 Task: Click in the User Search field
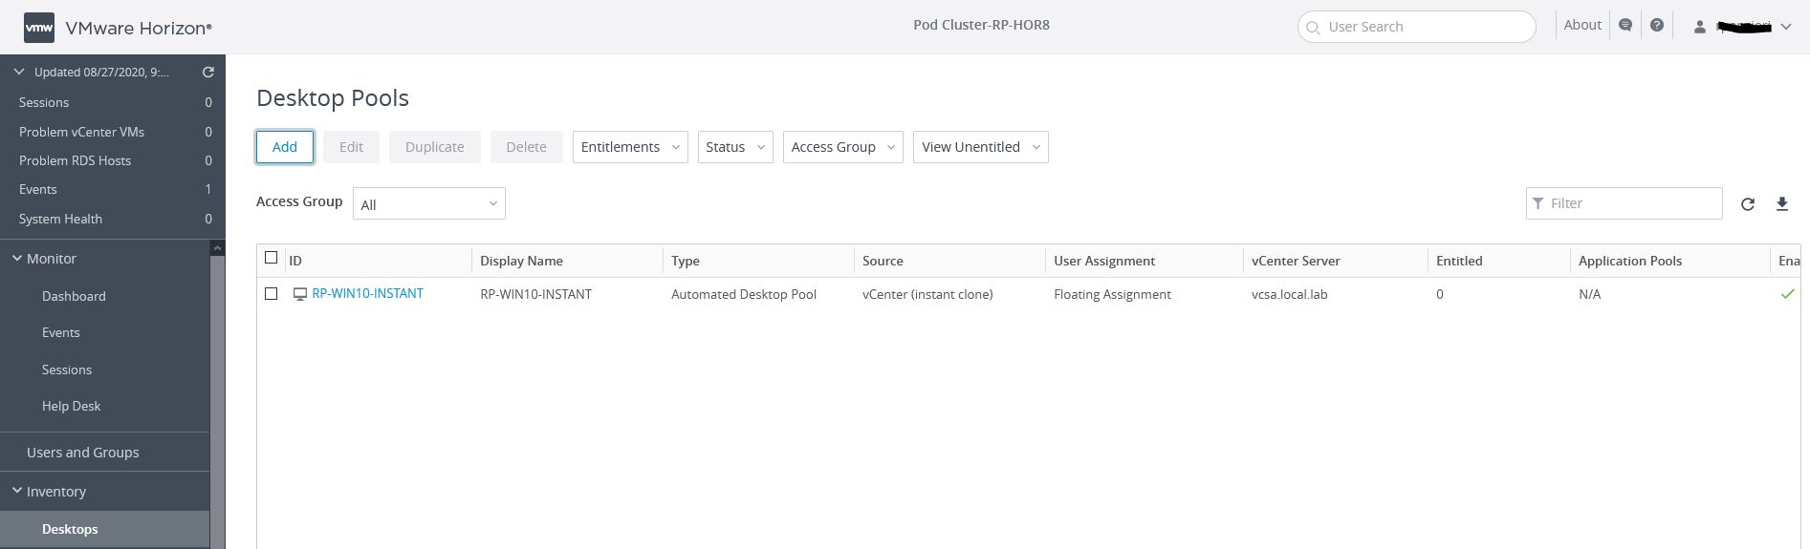pos(1417,27)
